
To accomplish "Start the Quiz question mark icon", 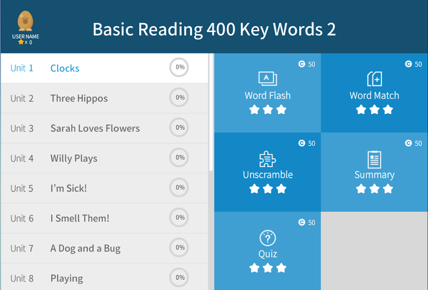I will tap(267, 238).
